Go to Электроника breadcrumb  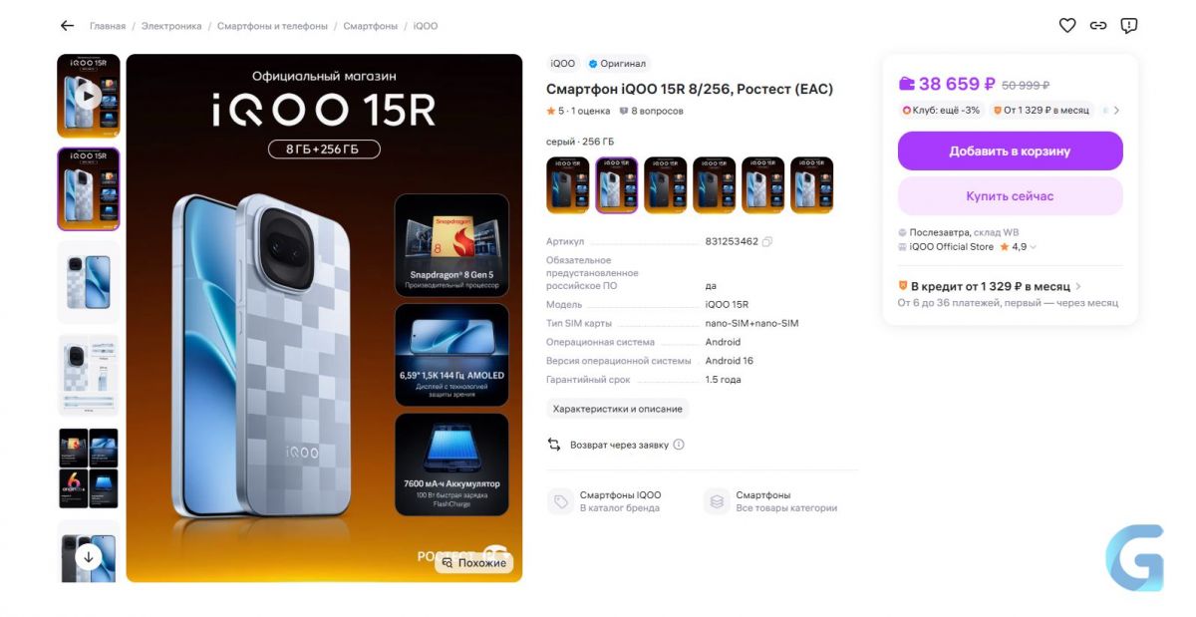171,26
